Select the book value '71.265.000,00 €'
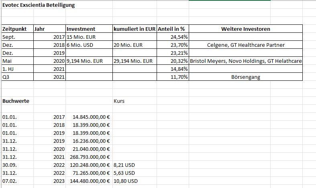This screenshot has width=316, height=188. (89, 173)
